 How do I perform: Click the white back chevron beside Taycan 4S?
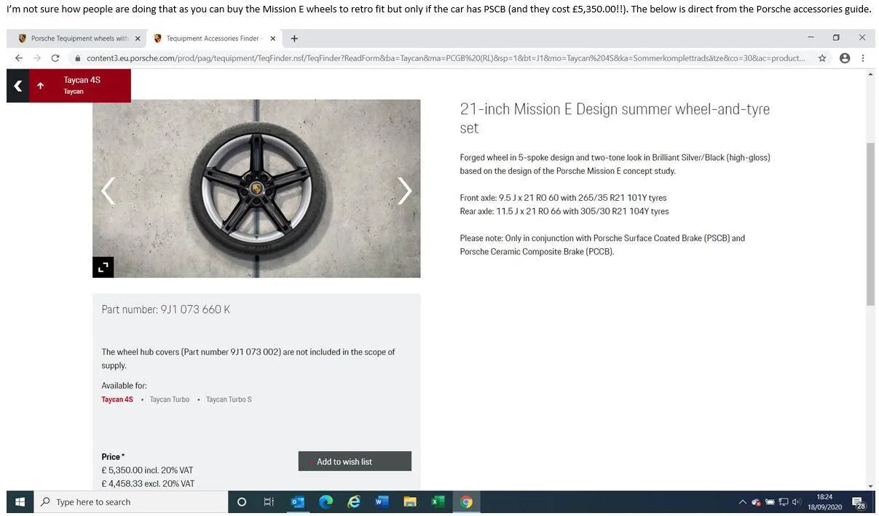click(x=17, y=86)
